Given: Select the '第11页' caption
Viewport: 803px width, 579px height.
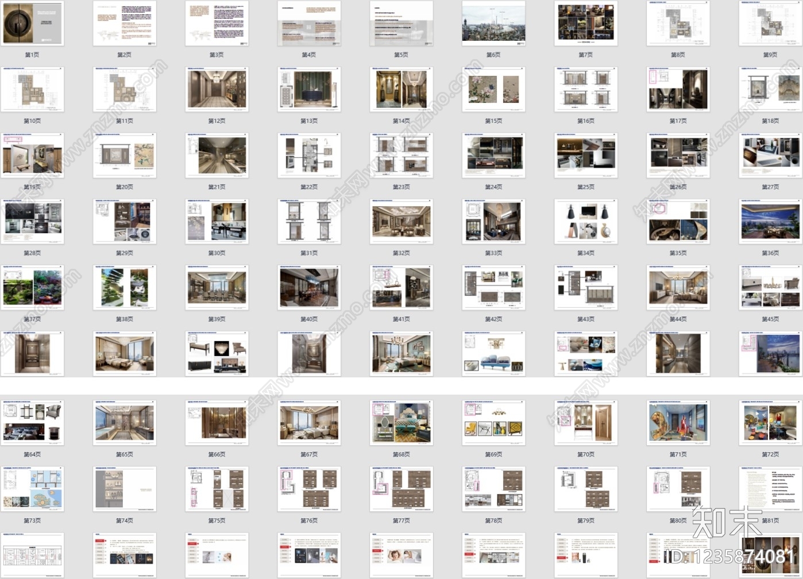Looking at the screenshot, I should click(x=125, y=121).
